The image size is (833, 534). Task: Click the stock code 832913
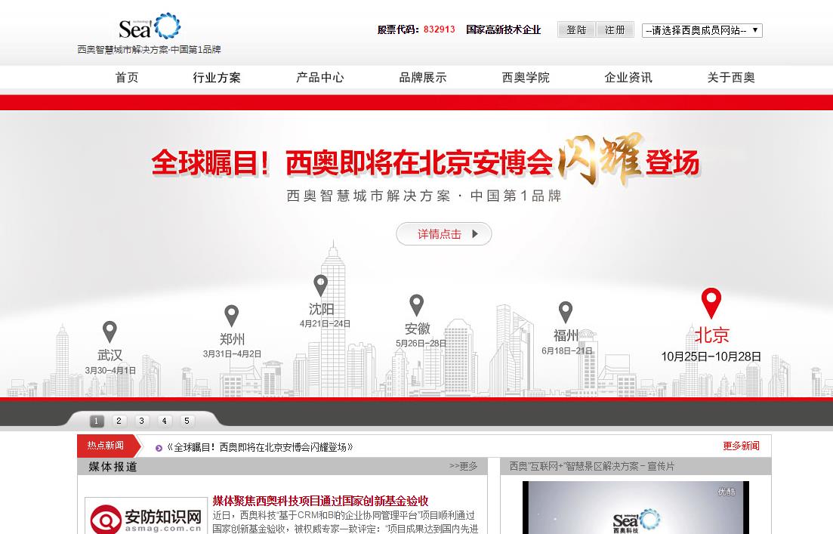pyautogui.click(x=440, y=29)
